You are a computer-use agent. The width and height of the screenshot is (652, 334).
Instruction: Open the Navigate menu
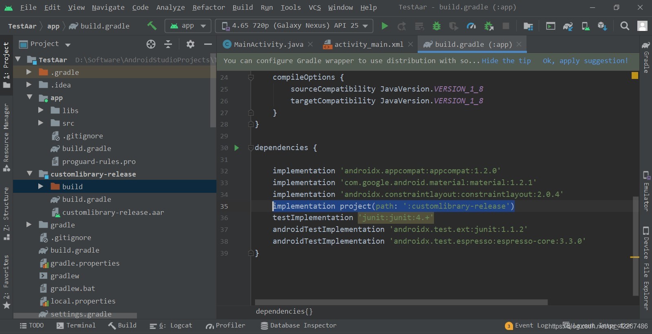108,7
